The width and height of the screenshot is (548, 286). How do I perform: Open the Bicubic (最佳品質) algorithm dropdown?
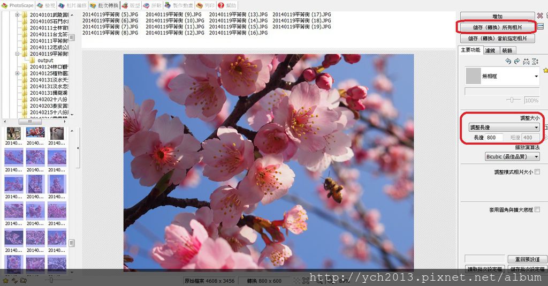[512, 156]
